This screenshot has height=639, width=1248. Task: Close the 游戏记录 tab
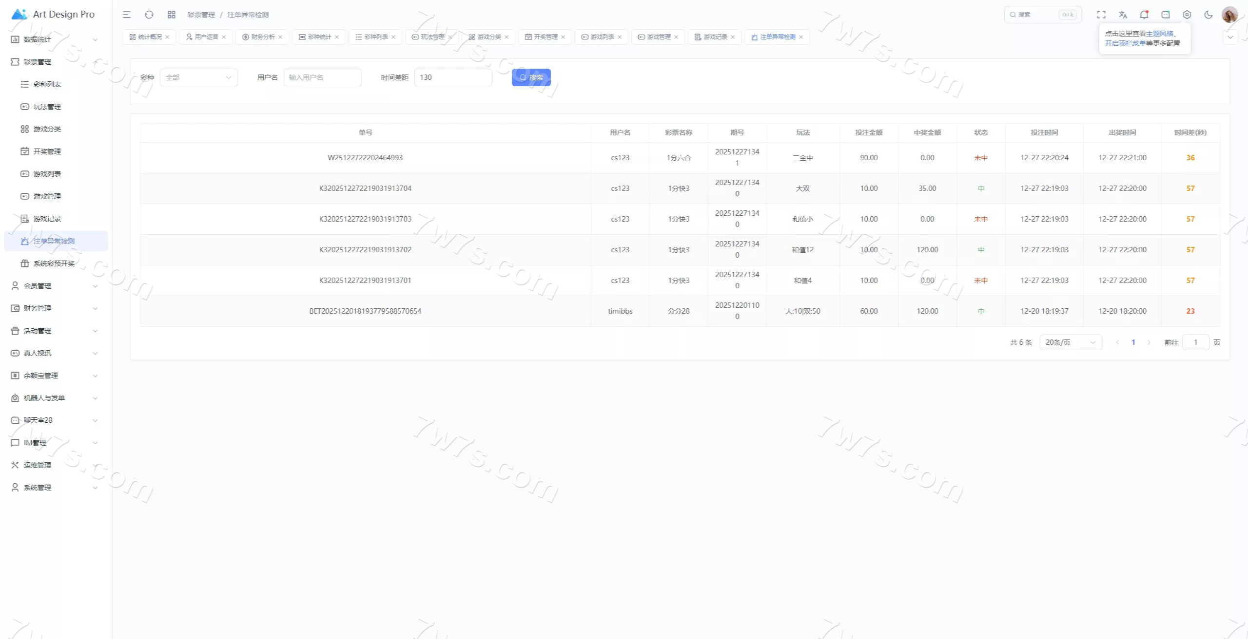tap(733, 37)
